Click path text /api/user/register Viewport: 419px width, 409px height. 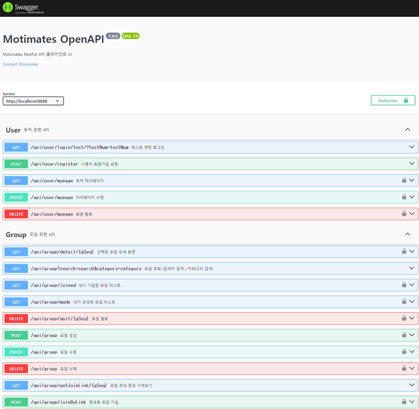54,164
